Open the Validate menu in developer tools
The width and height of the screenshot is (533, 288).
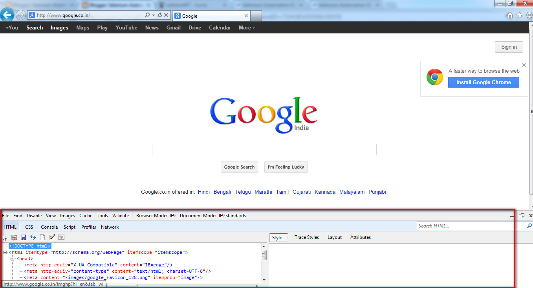[121, 216]
